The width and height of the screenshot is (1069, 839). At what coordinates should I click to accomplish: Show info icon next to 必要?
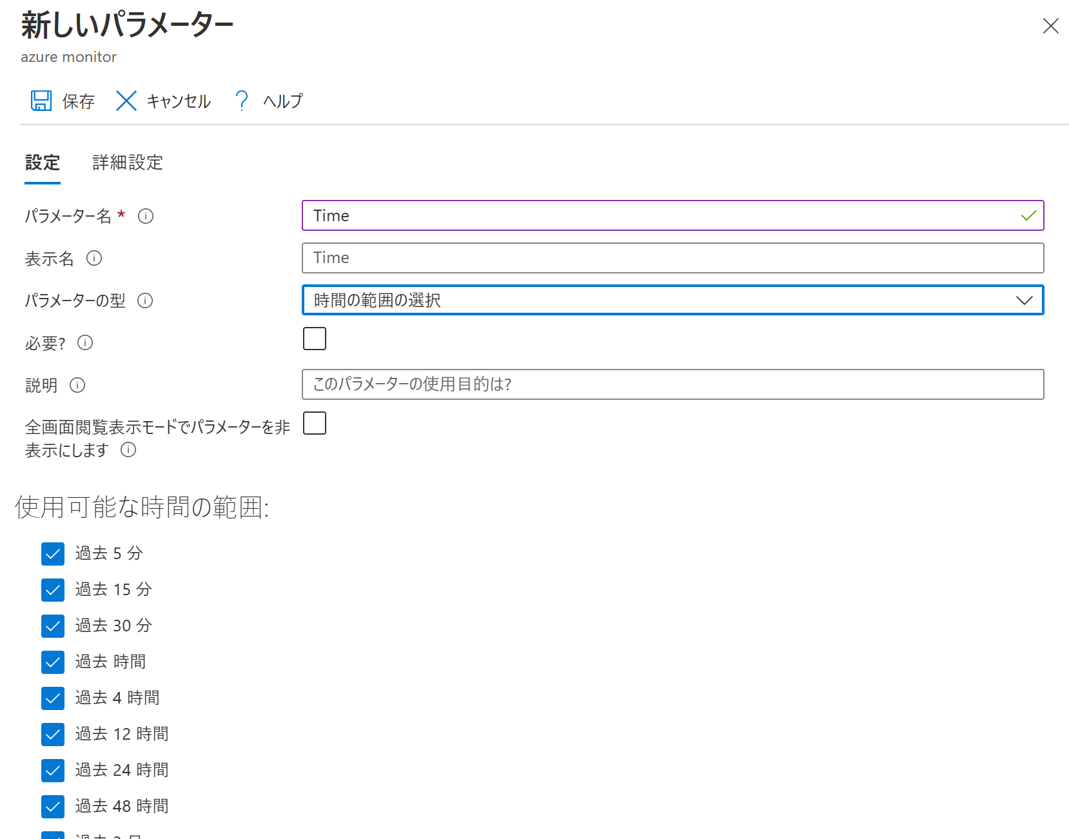tap(85, 342)
